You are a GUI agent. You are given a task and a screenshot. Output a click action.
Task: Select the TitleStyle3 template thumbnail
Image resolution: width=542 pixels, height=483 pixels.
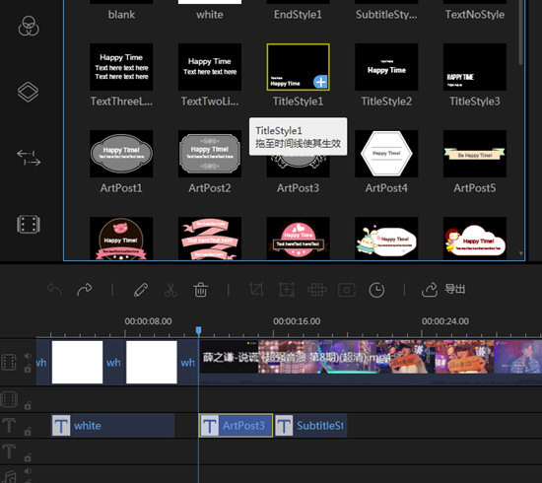475,67
